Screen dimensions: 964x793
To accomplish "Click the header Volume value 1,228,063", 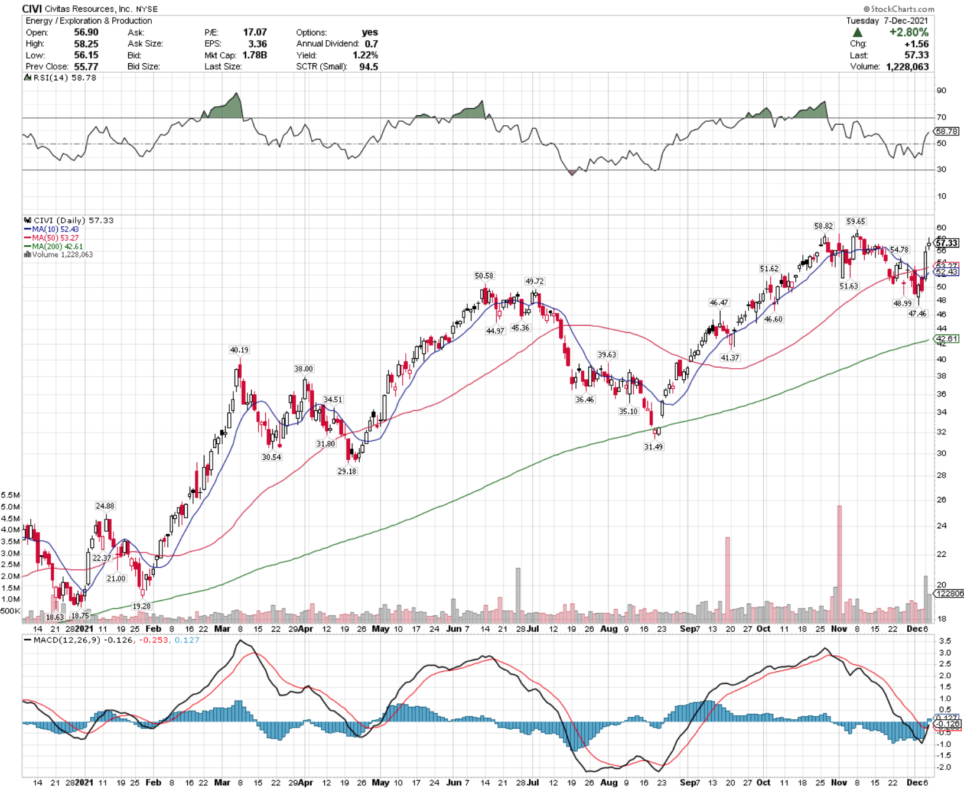I will click(907, 67).
